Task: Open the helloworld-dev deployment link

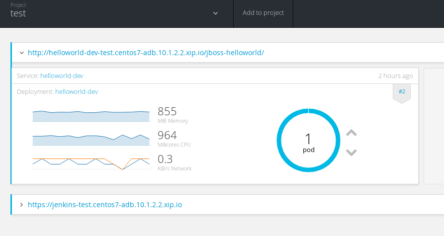Action: tap(77, 92)
